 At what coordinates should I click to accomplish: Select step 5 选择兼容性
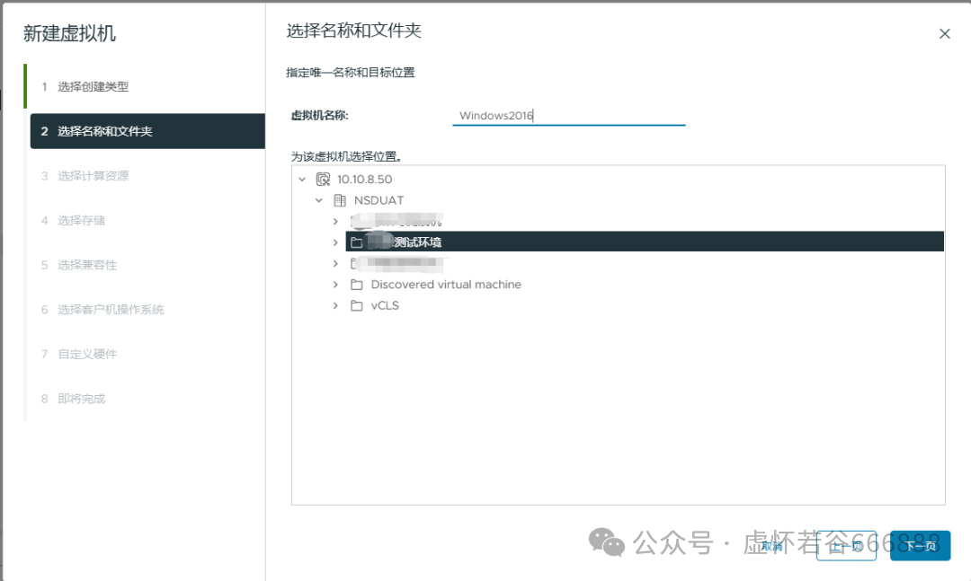tap(146, 265)
